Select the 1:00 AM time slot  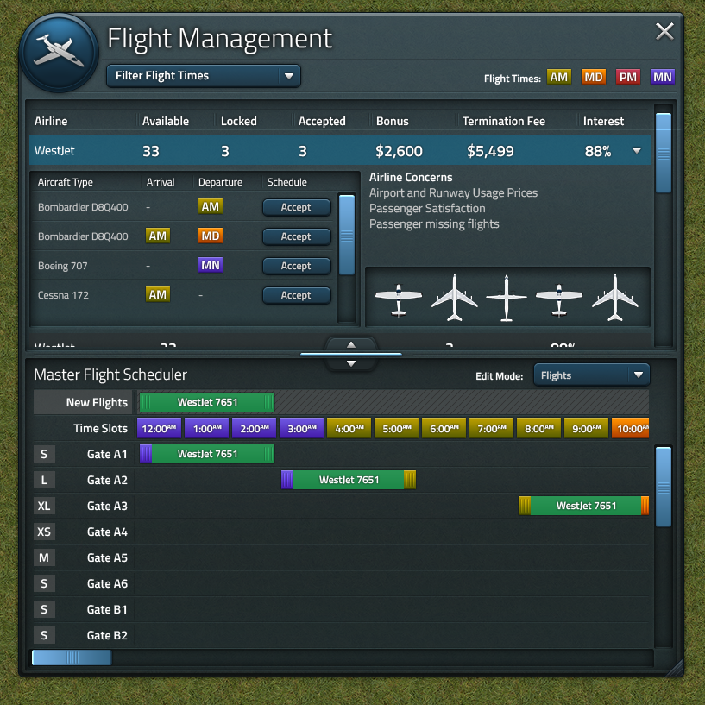206,429
